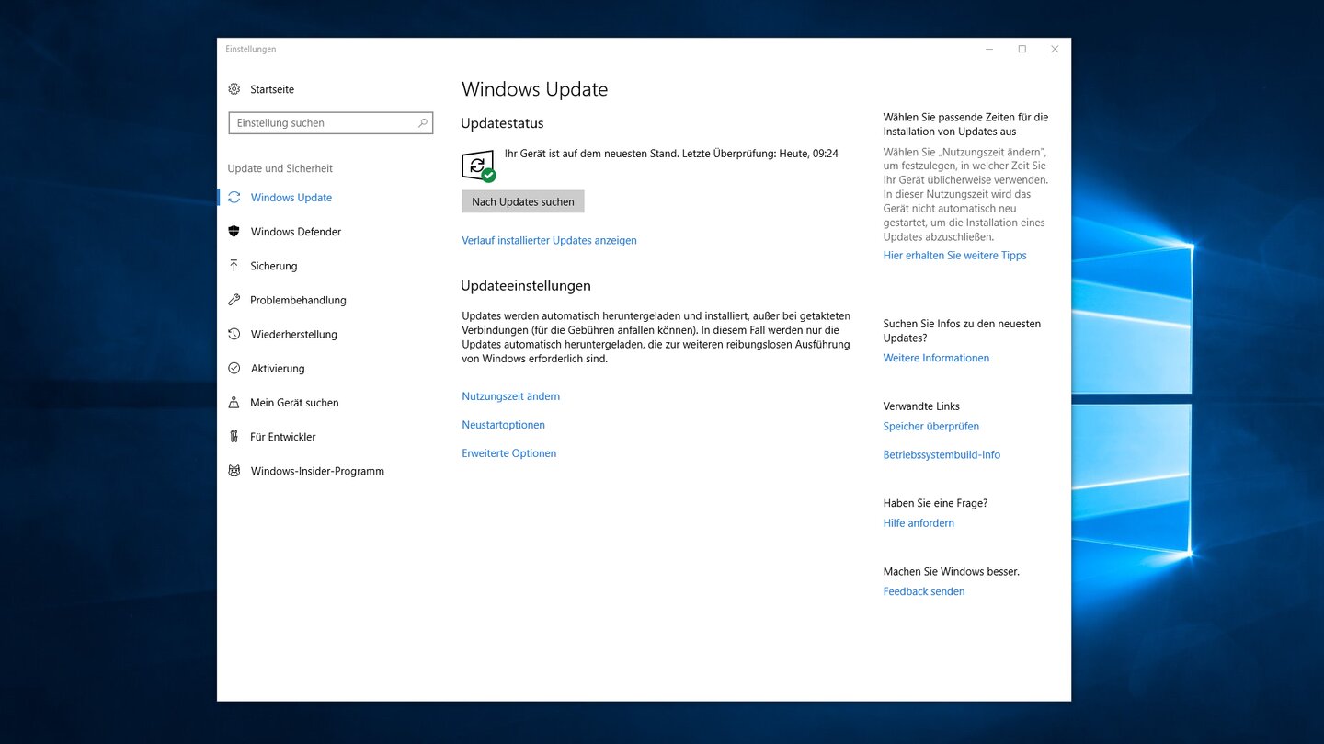
Task: Open Neustartoptionen link
Action: [x=503, y=425]
